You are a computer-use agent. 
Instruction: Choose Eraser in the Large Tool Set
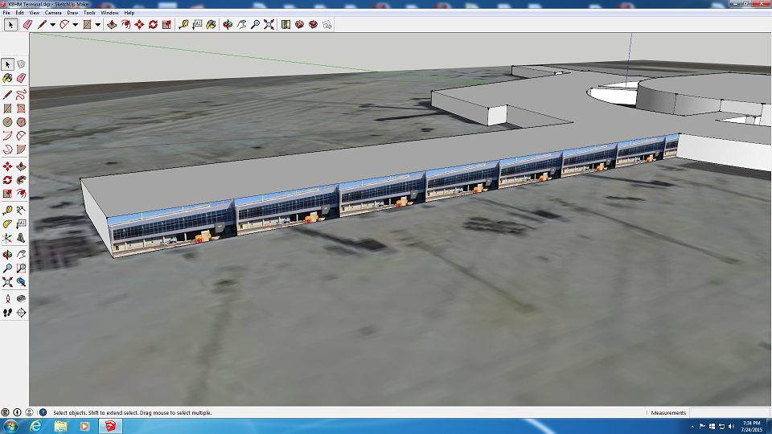(21, 78)
